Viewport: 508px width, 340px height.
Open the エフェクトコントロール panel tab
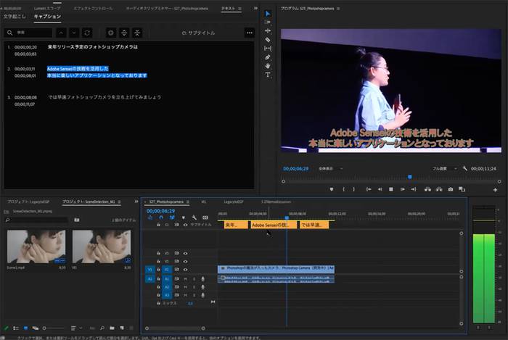coord(93,9)
